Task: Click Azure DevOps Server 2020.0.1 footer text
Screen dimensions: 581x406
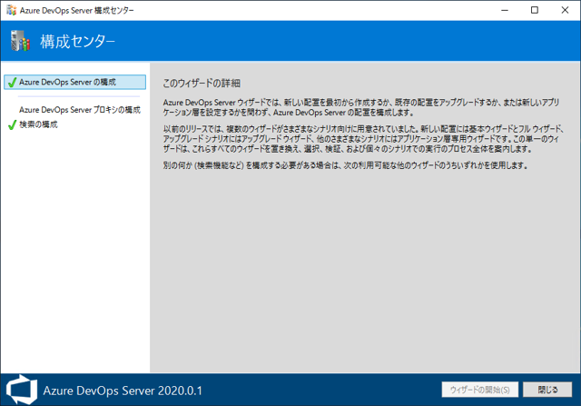Action: point(123,391)
